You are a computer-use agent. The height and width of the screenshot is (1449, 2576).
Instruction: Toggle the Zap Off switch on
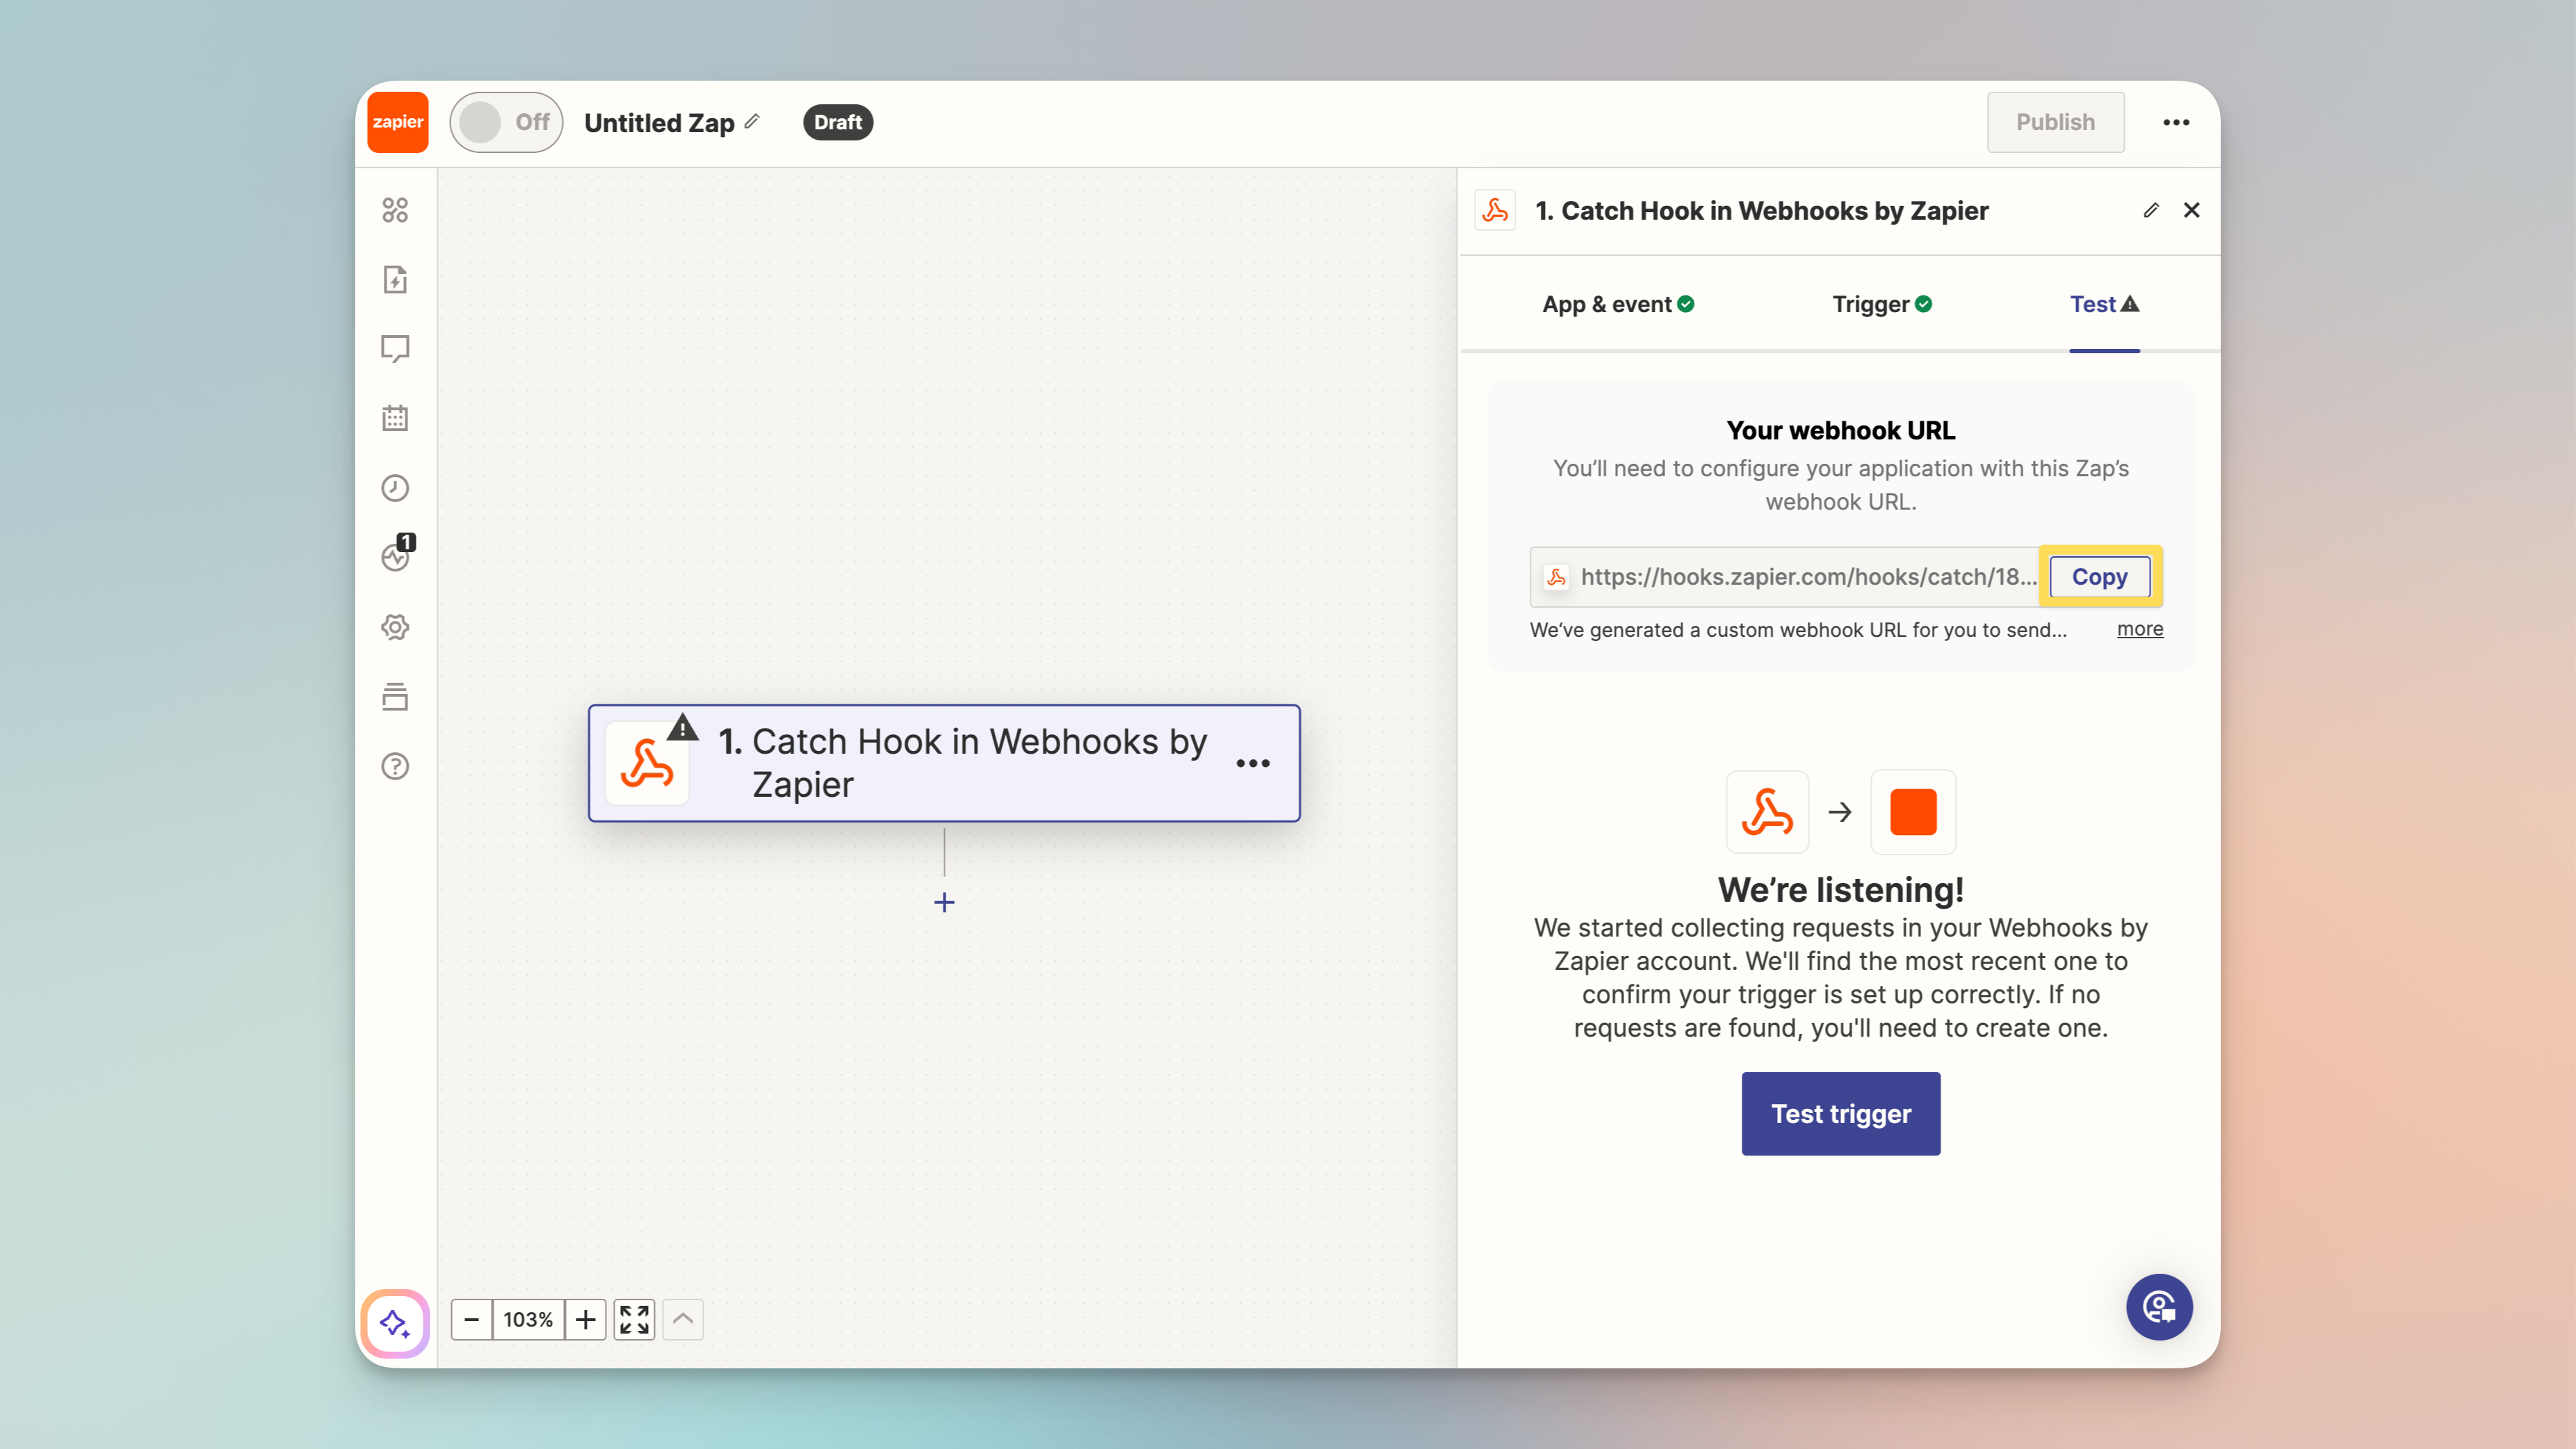click(506, 122)
